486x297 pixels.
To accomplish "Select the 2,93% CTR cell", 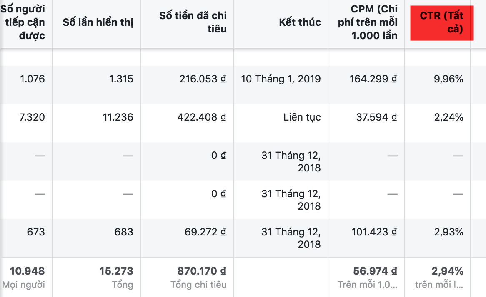I will pos(448,232).
